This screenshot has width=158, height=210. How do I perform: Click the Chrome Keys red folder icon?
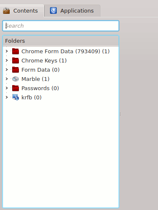(16, 60)
